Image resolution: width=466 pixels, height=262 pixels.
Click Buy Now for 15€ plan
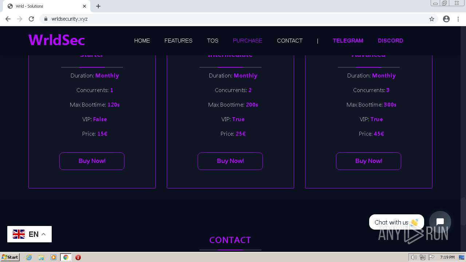tap(92, 161)
